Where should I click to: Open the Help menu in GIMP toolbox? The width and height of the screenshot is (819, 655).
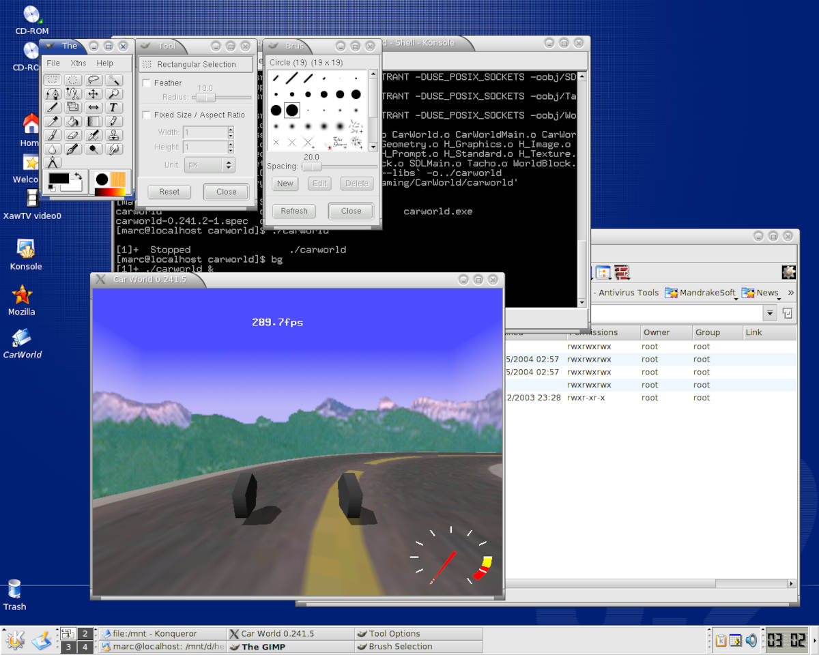104,63
